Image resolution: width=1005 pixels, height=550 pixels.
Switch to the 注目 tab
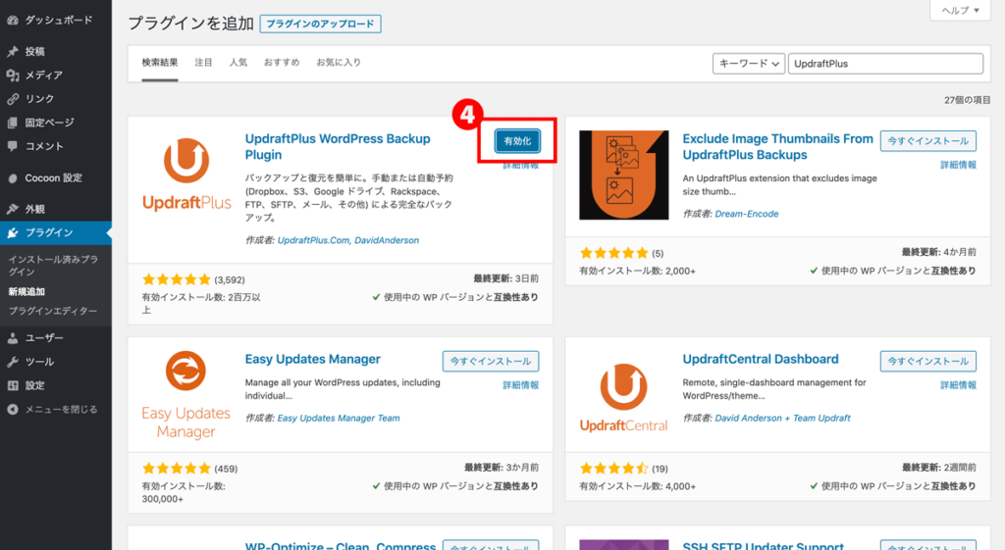203,62
